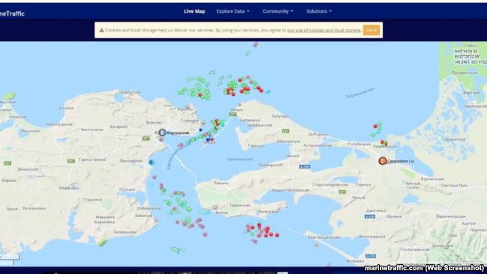This screenshot has width=487, height=274.
Task: Click the green vessel marker on the far-left coastline
Action: (x=9, y=96)
